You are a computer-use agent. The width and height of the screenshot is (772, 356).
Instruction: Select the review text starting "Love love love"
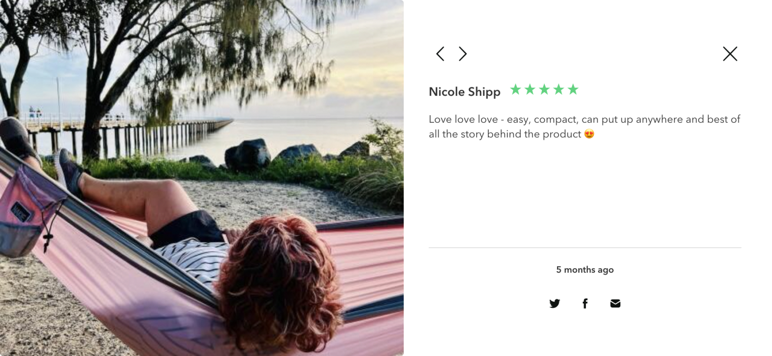[584, 127]
